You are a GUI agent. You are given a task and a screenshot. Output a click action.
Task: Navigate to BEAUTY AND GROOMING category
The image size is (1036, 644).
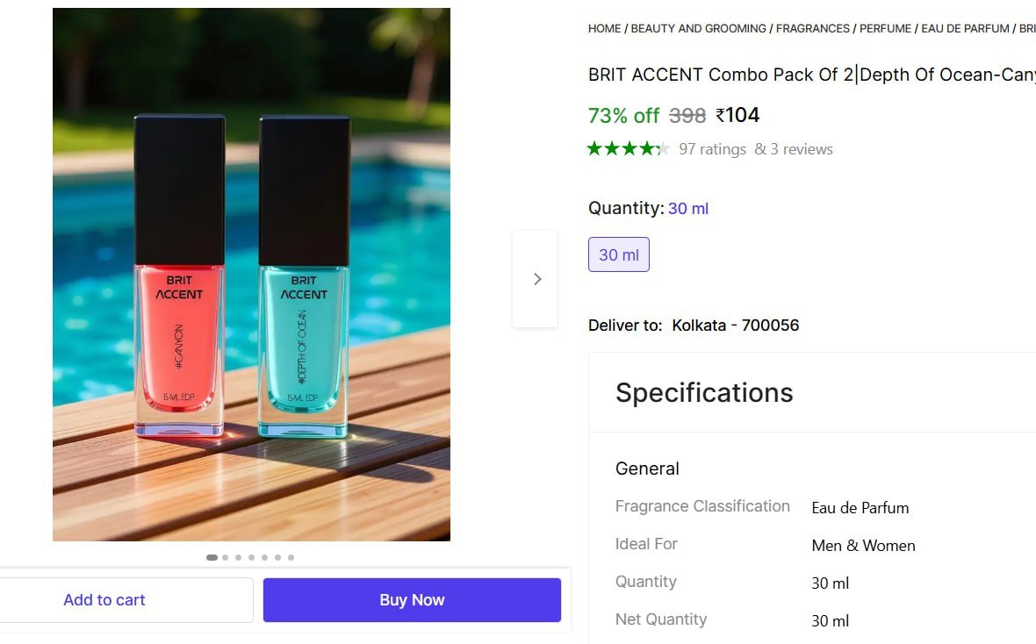tap(698, 28)
